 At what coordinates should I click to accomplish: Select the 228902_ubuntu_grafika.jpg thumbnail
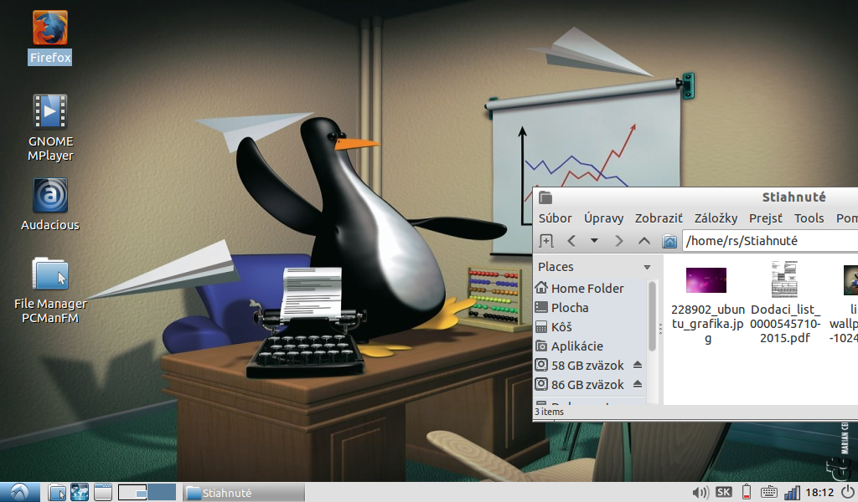coord(706,280)
